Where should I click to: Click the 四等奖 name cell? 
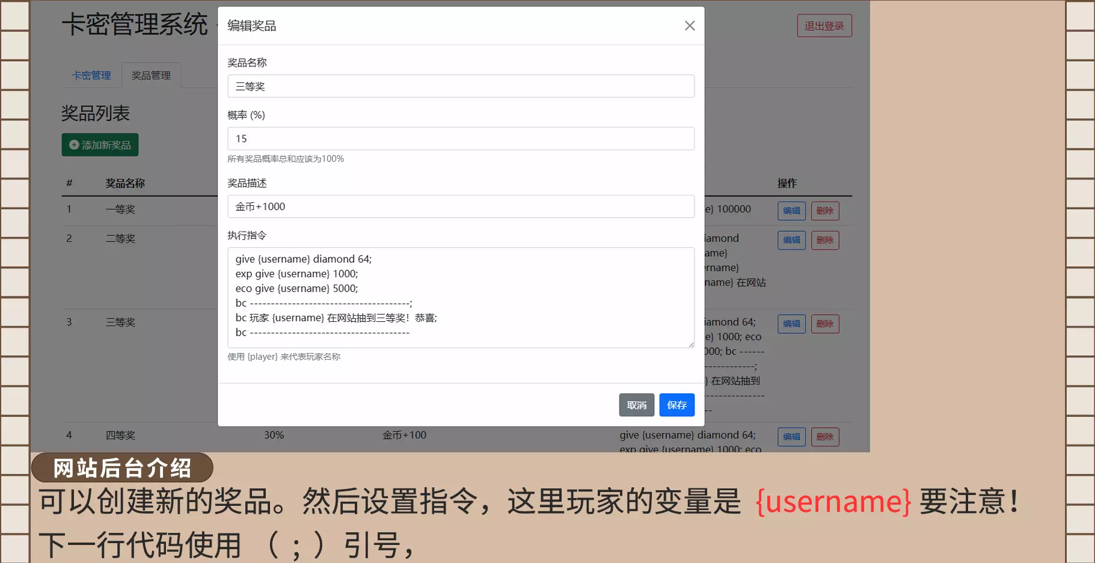(x=120, y=435)
